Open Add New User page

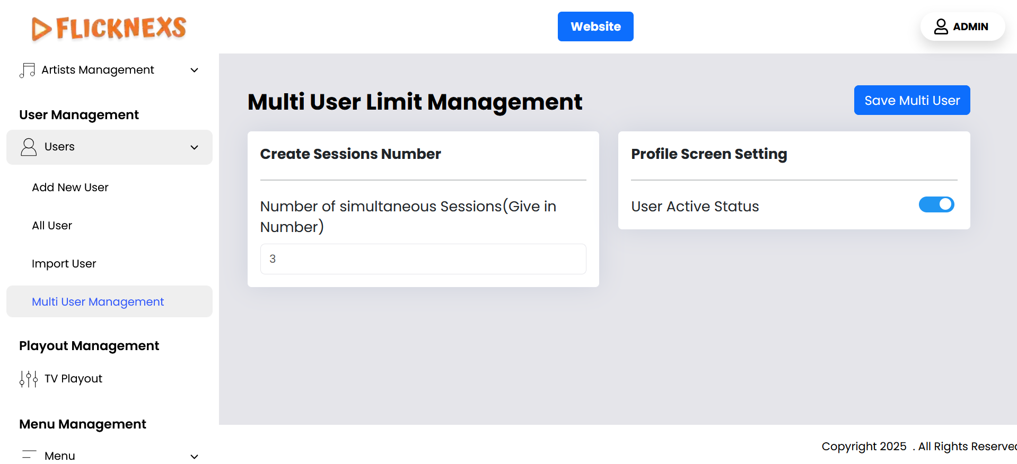point(70,188)
